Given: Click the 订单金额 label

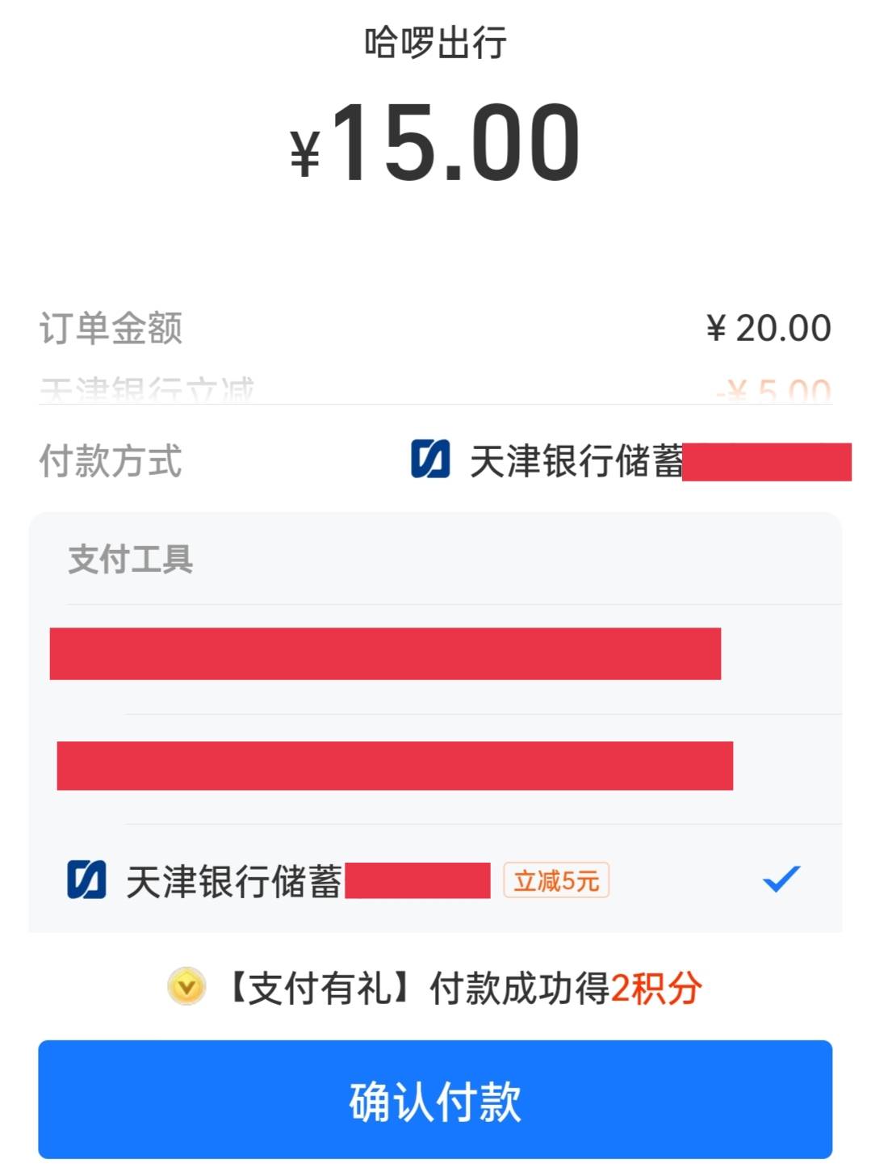Looking at the screenshot, I should coord(111,328).
